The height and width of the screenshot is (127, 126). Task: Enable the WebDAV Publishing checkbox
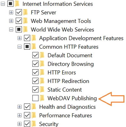(x=35, y=98)
